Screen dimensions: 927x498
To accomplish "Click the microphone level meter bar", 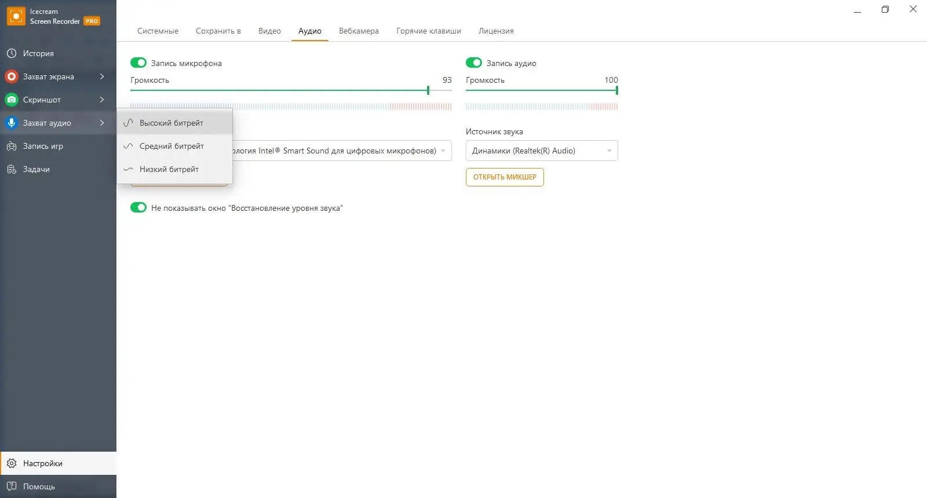I will click(x=291, y=107).
